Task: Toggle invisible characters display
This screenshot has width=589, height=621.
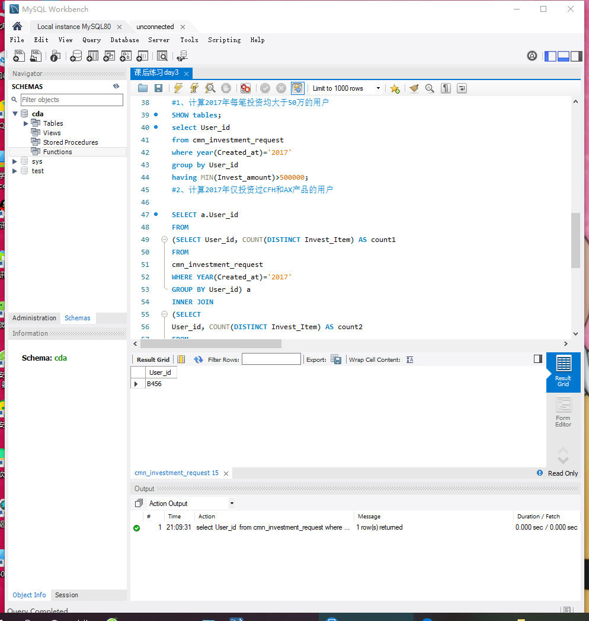Action: 446,88
